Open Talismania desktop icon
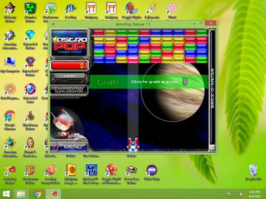 (152, 10)
